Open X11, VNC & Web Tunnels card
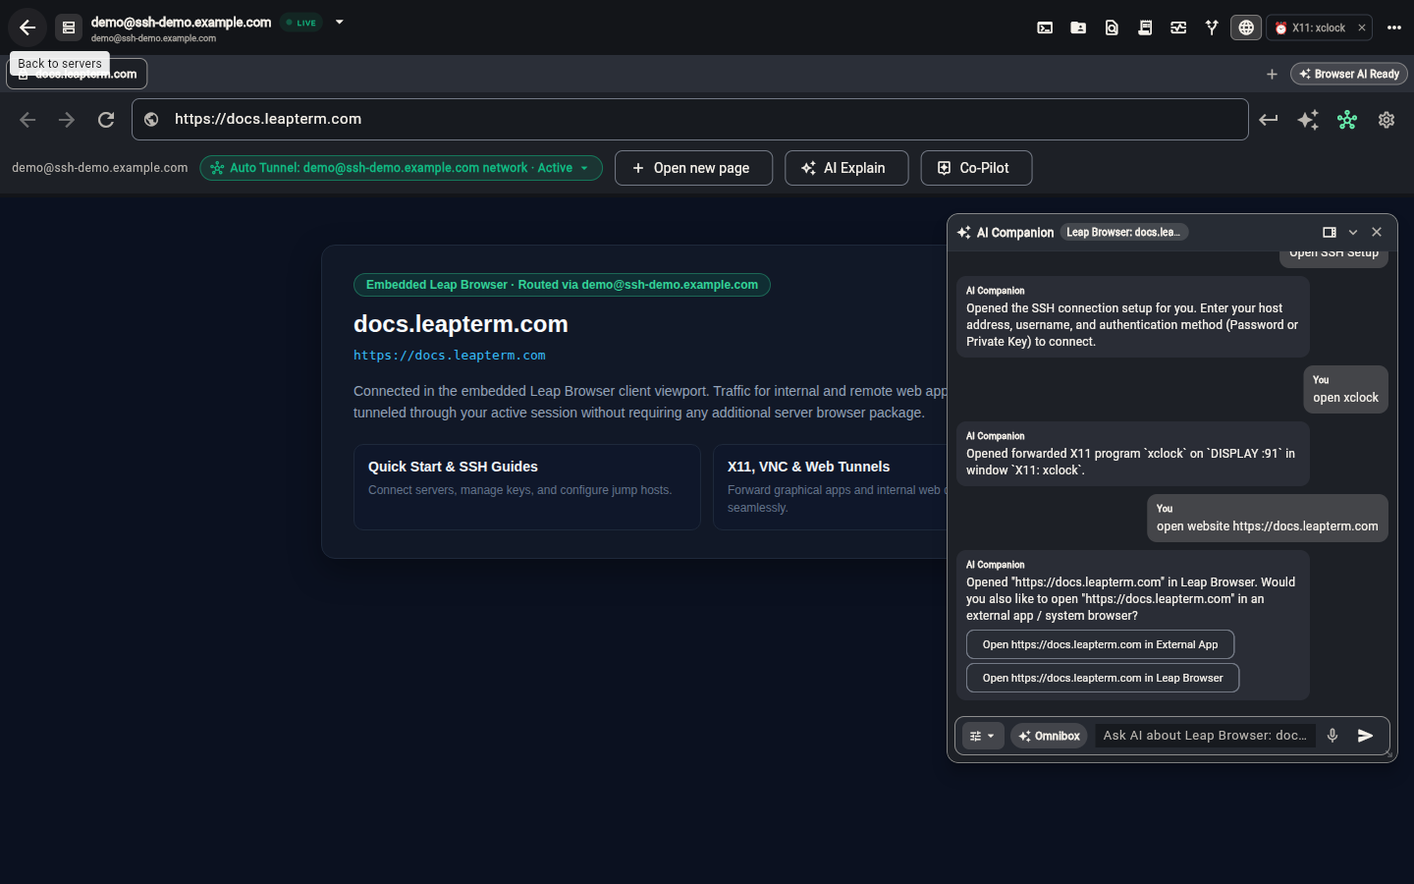1414x884 pixels. pyautogui.click(x=830, y=487)
